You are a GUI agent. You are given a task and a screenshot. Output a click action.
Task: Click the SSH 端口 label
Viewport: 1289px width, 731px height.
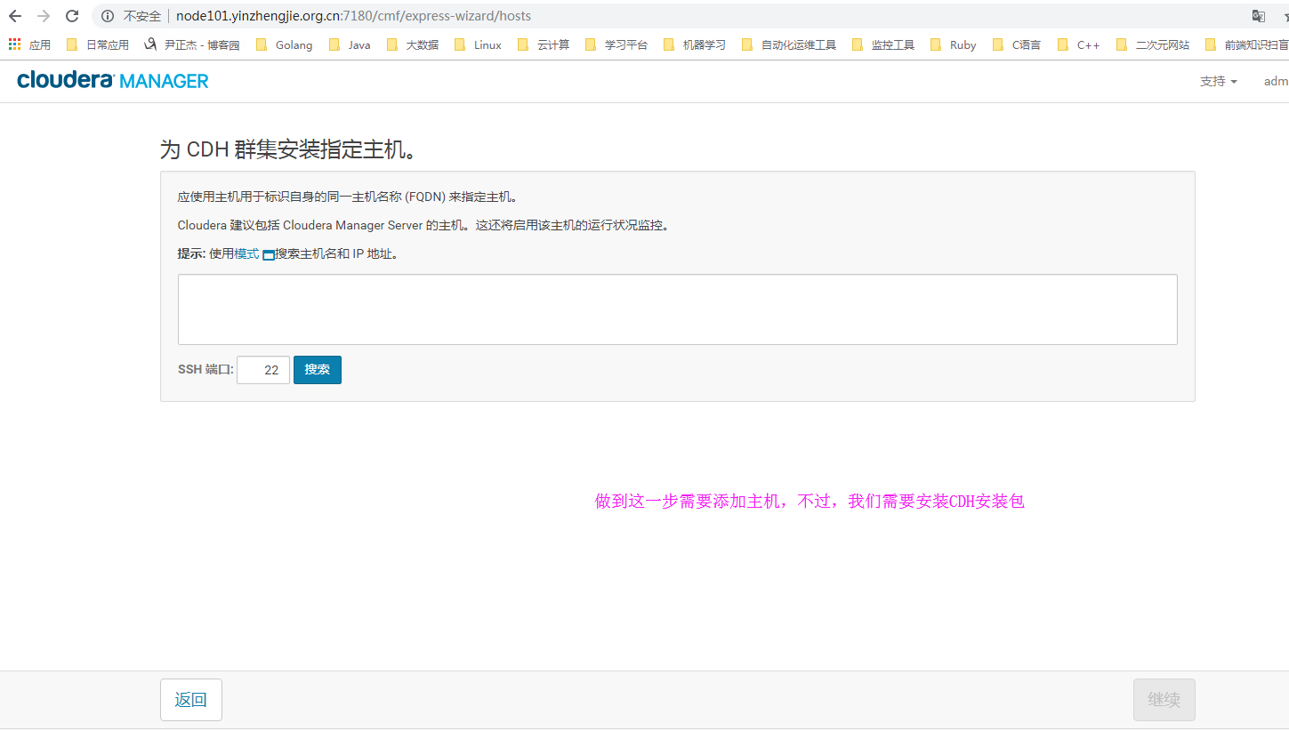(x=205, y=370)
